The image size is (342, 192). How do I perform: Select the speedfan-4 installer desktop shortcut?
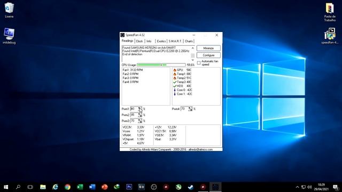coord(330,36)
